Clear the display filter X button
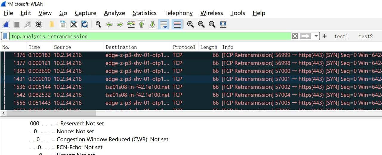This screenshot has height=155, width=382. pos(295,36)
